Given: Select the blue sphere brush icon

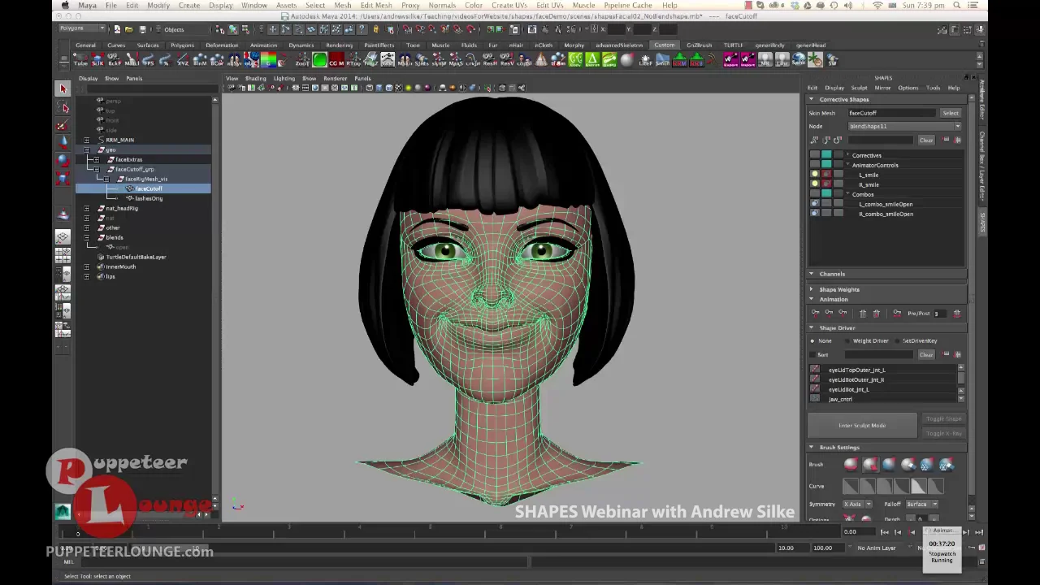Looking at the screenshot, I should click(x=889, y=465).
